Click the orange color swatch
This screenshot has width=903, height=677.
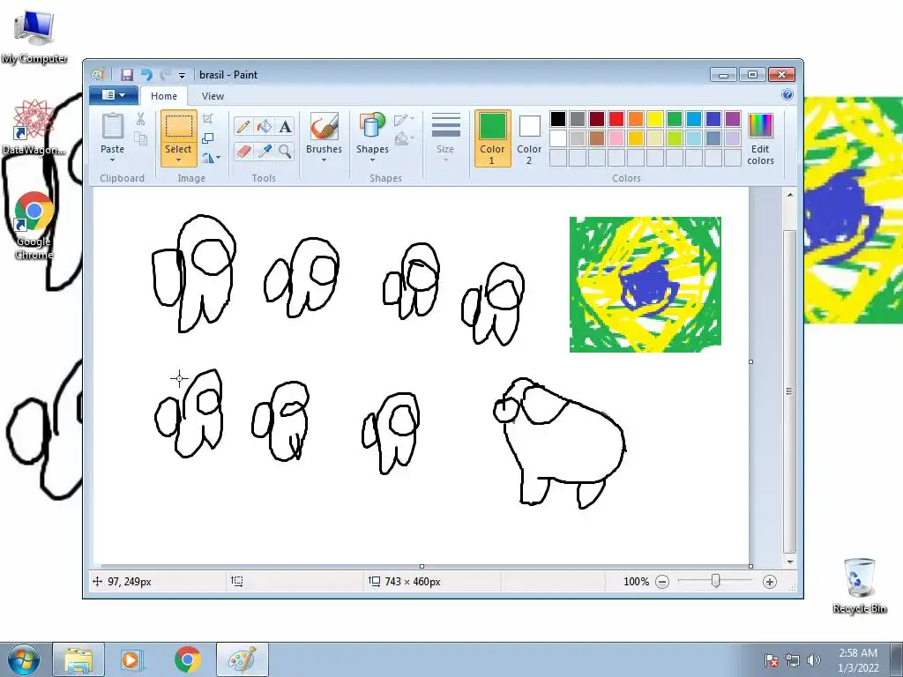[635, 119]
